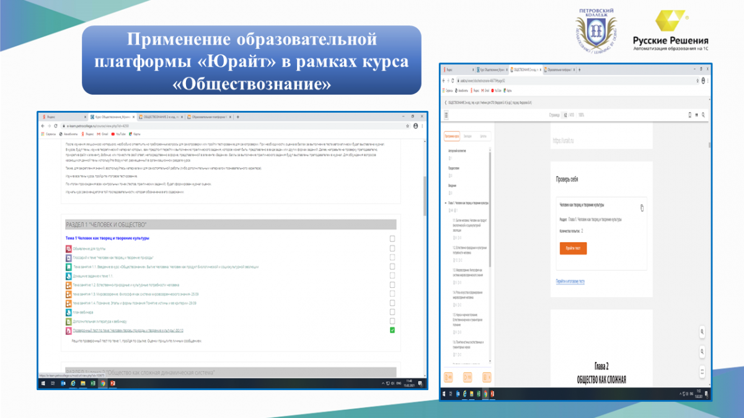This screenshot has height=418, width=744.
Task: Tick checkbox for Тема 1 Человек как творец
Action: (x=392, y=238)
